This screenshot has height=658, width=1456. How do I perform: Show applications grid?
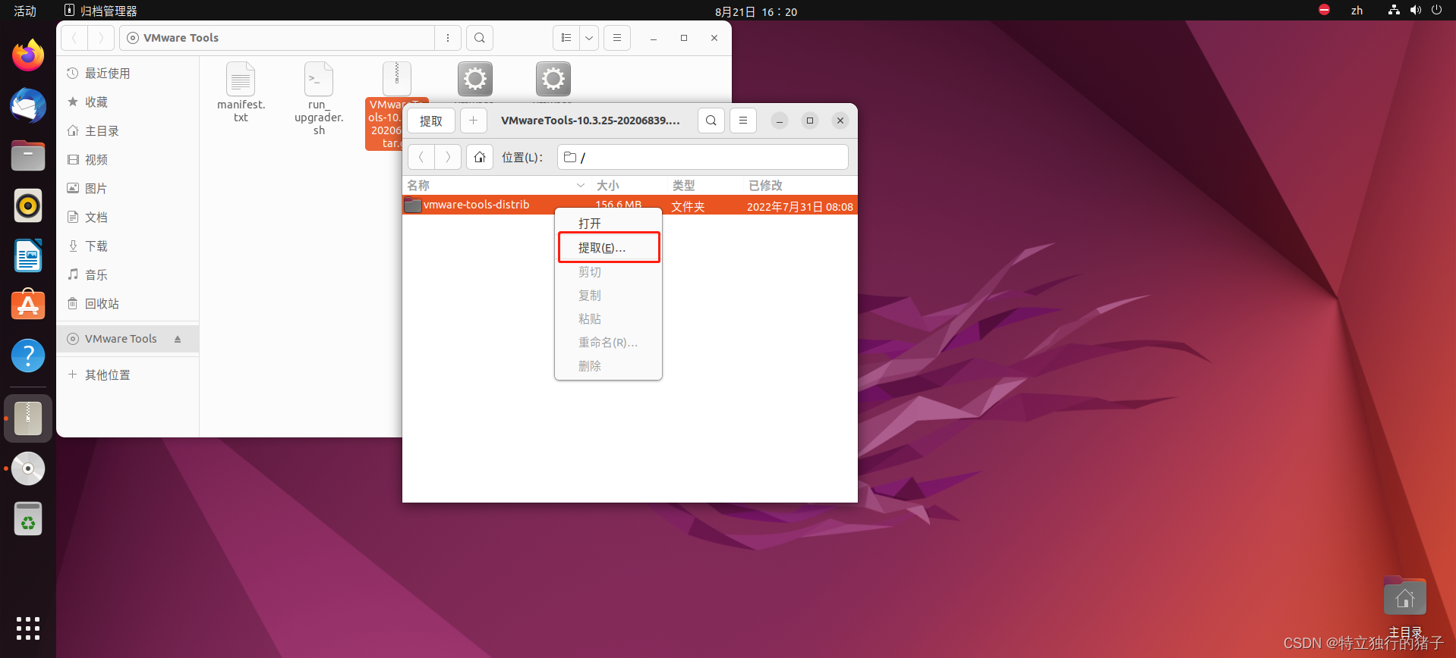(x=28, y=628)
